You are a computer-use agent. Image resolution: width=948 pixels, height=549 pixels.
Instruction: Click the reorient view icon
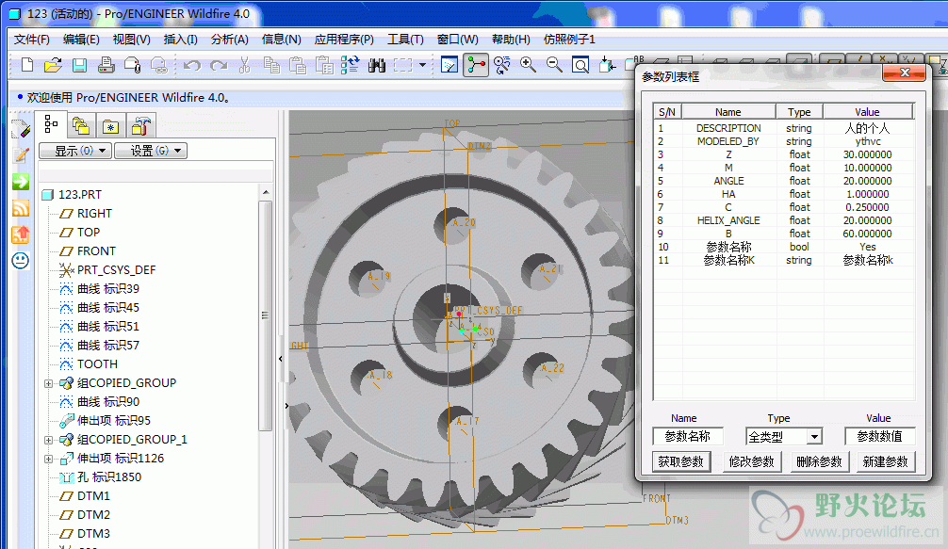pos(607,65)
